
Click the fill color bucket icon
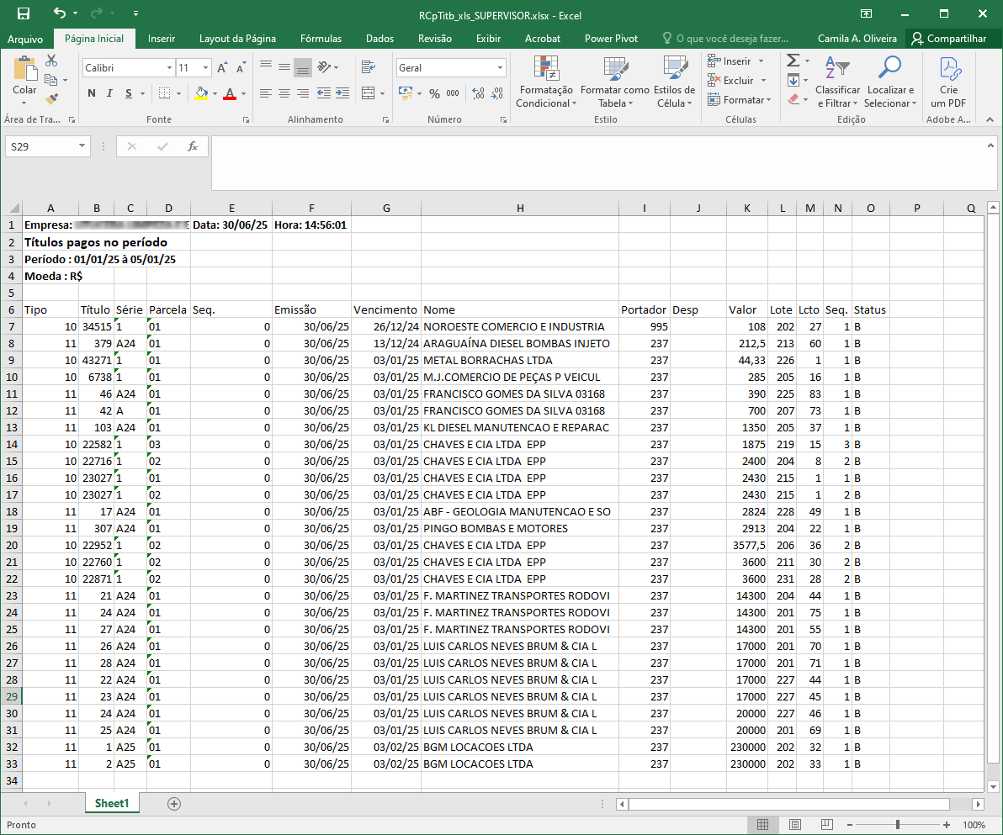201,93
